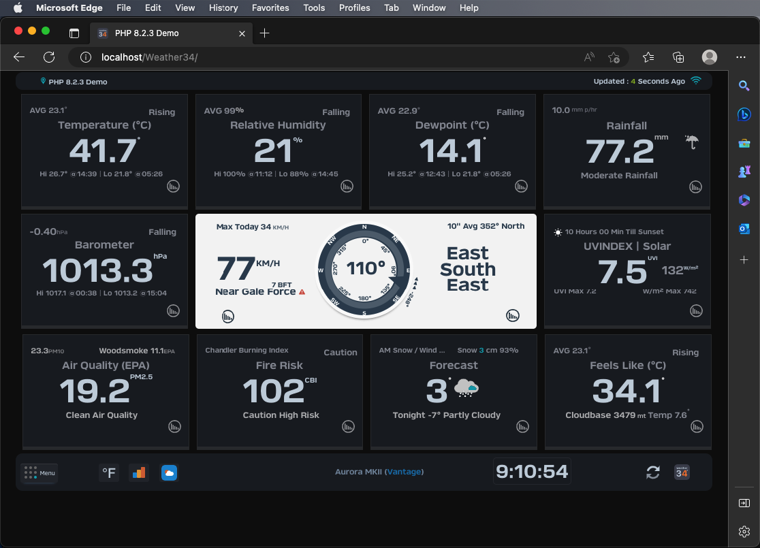Open the bar charts icon in footer

click(x=139, y=472)
